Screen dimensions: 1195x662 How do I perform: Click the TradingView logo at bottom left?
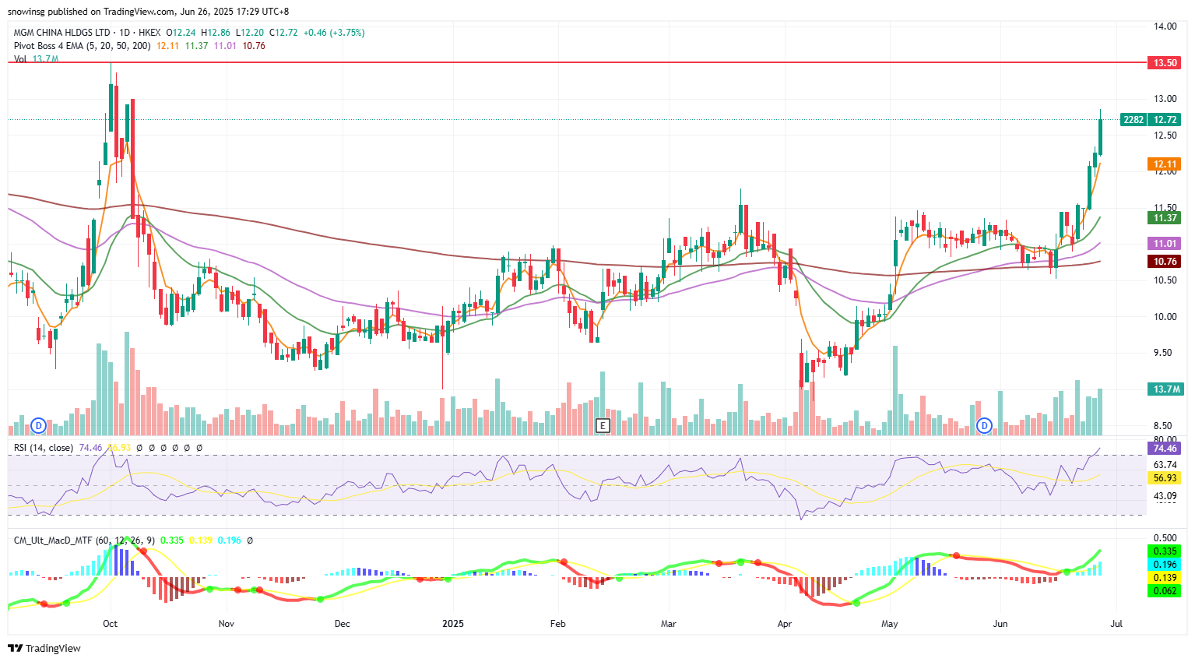click(44, 648)
